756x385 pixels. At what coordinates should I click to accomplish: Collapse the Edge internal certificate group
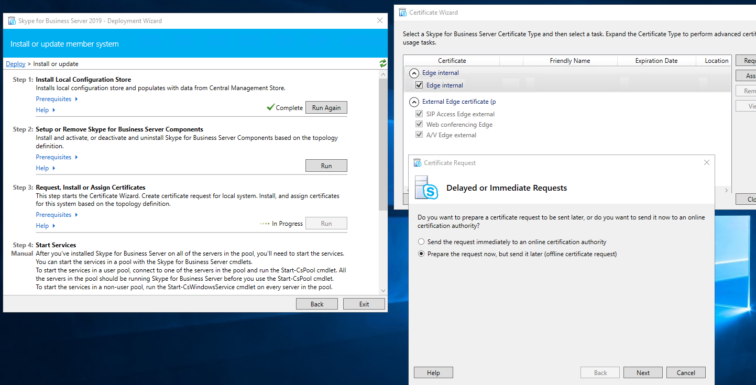pos(414,73)
